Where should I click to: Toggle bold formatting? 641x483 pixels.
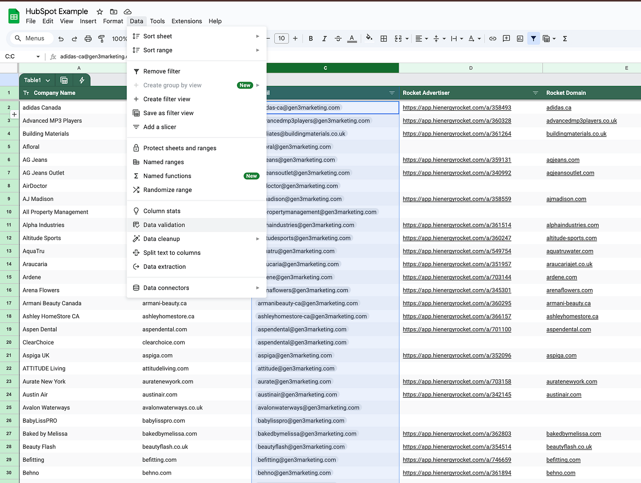click(x=311, y=38)
